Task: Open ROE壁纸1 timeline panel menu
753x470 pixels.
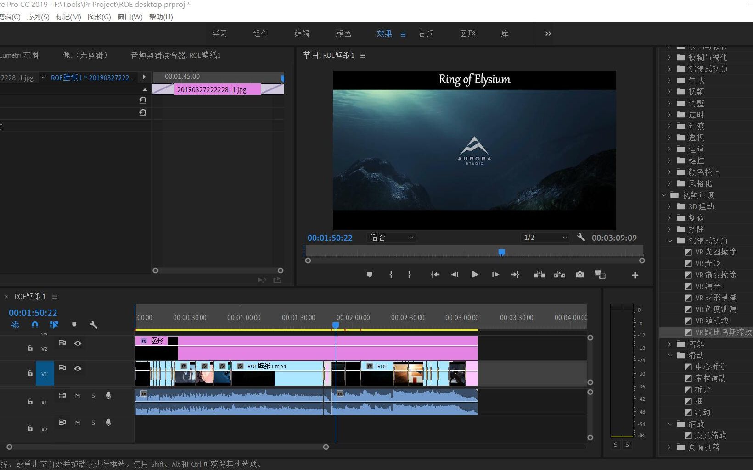Action: pyautogui.click(x=55, y=297)
